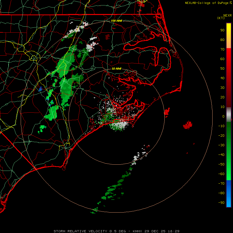This screenshot has height=233, width=233.
Task: Click the NEXR label at top right
Action: [228, 16]
